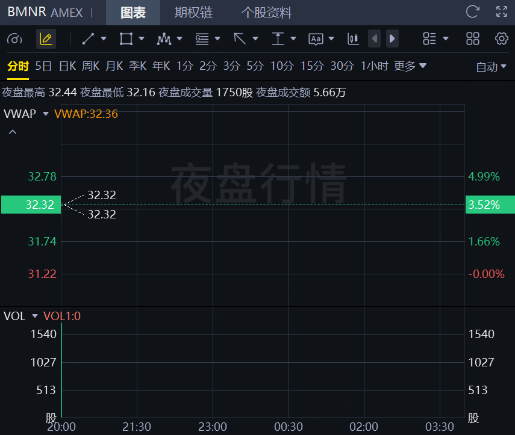Select the arrow marker tool
This screenshot has width=515, height=435.
(240, 39)
